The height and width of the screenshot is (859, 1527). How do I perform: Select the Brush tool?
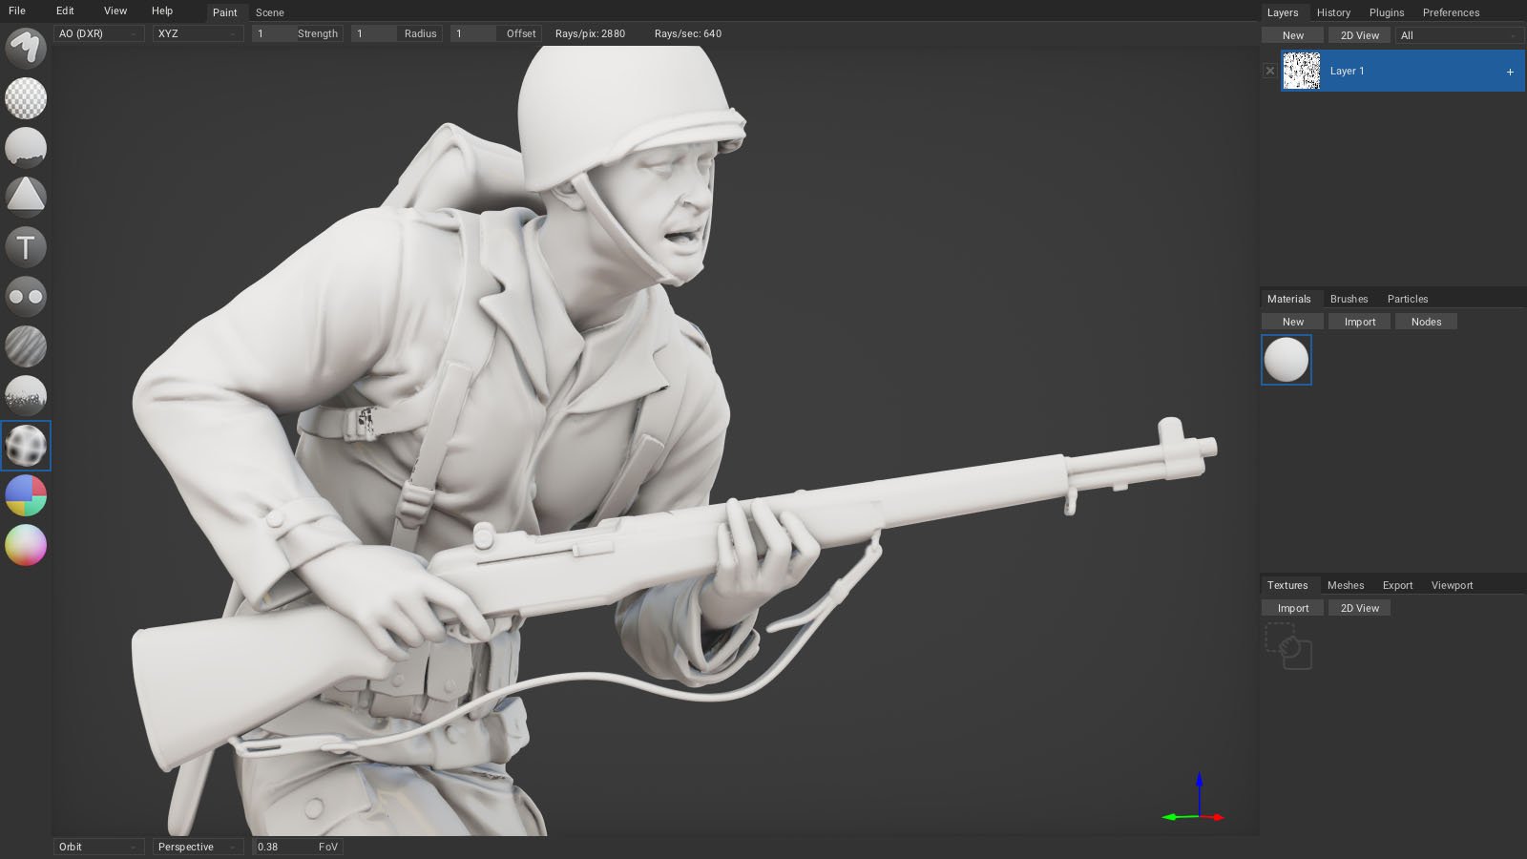click(x=26, y=48)
